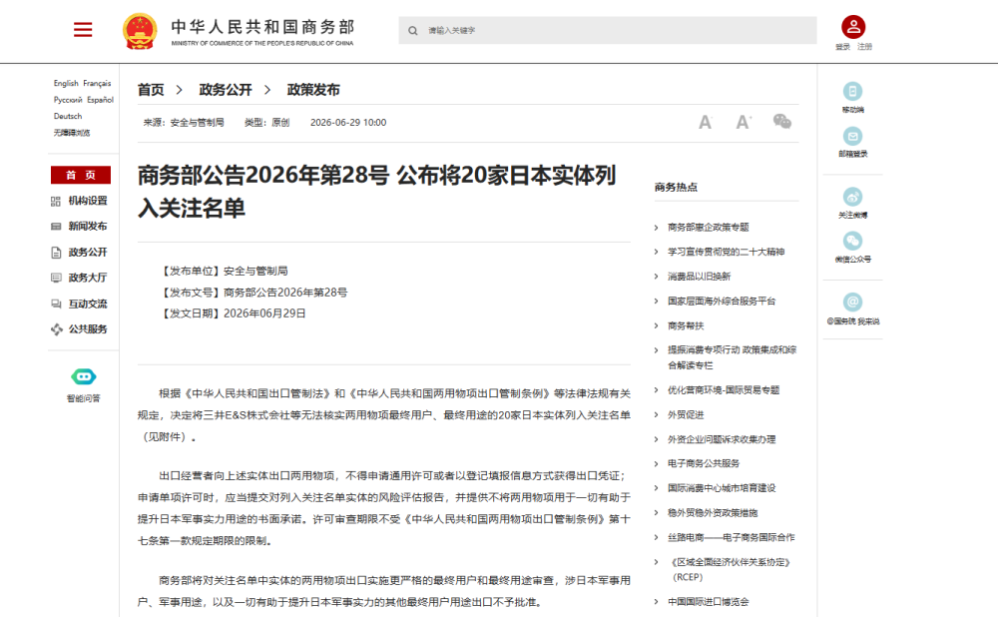
Task: Open 无障碍浏览 accessibility mode
Action: 72,133
